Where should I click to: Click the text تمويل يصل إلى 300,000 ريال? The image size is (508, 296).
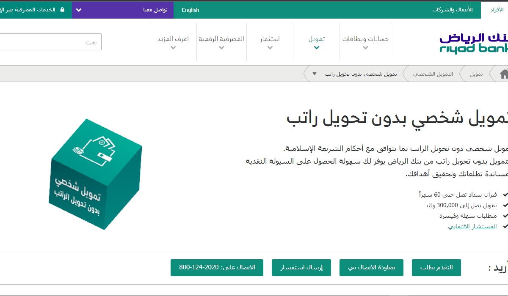(x=462, y=206)
